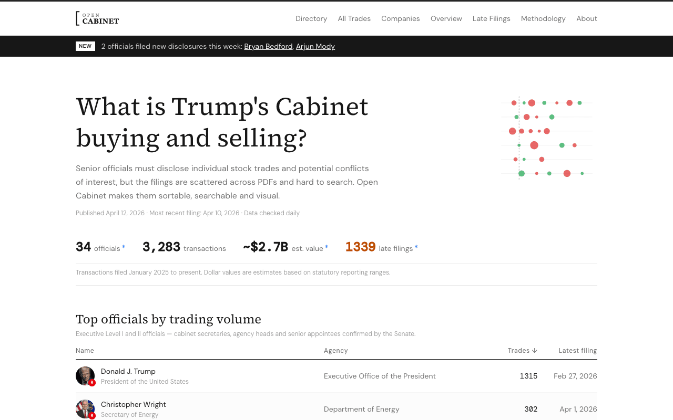Viewport: 673px width, 420px height.
Task: Open Arjun Mody's disclosure link
Action: (x=315, y=46)
